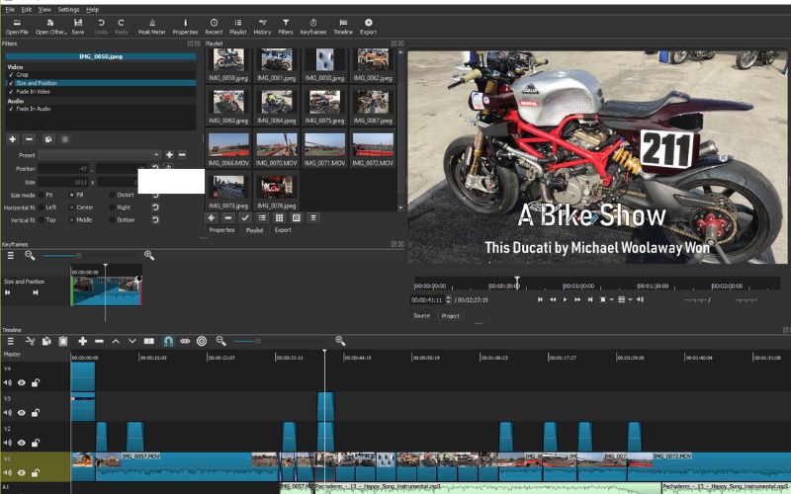Open the Settings menu
791x494 pixels.
pyautogui.click(x=68, y=10)
